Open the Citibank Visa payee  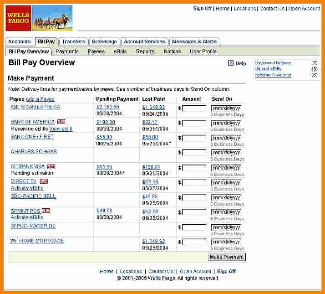tap(28, 166)
